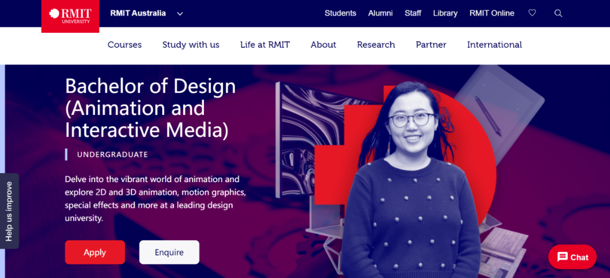Open the Courses menu
This screenshot has height=278, width=610.
124,45
